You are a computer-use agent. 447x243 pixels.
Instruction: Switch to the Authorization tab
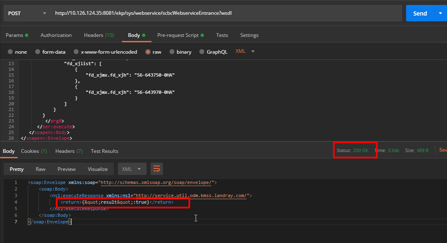56,35
